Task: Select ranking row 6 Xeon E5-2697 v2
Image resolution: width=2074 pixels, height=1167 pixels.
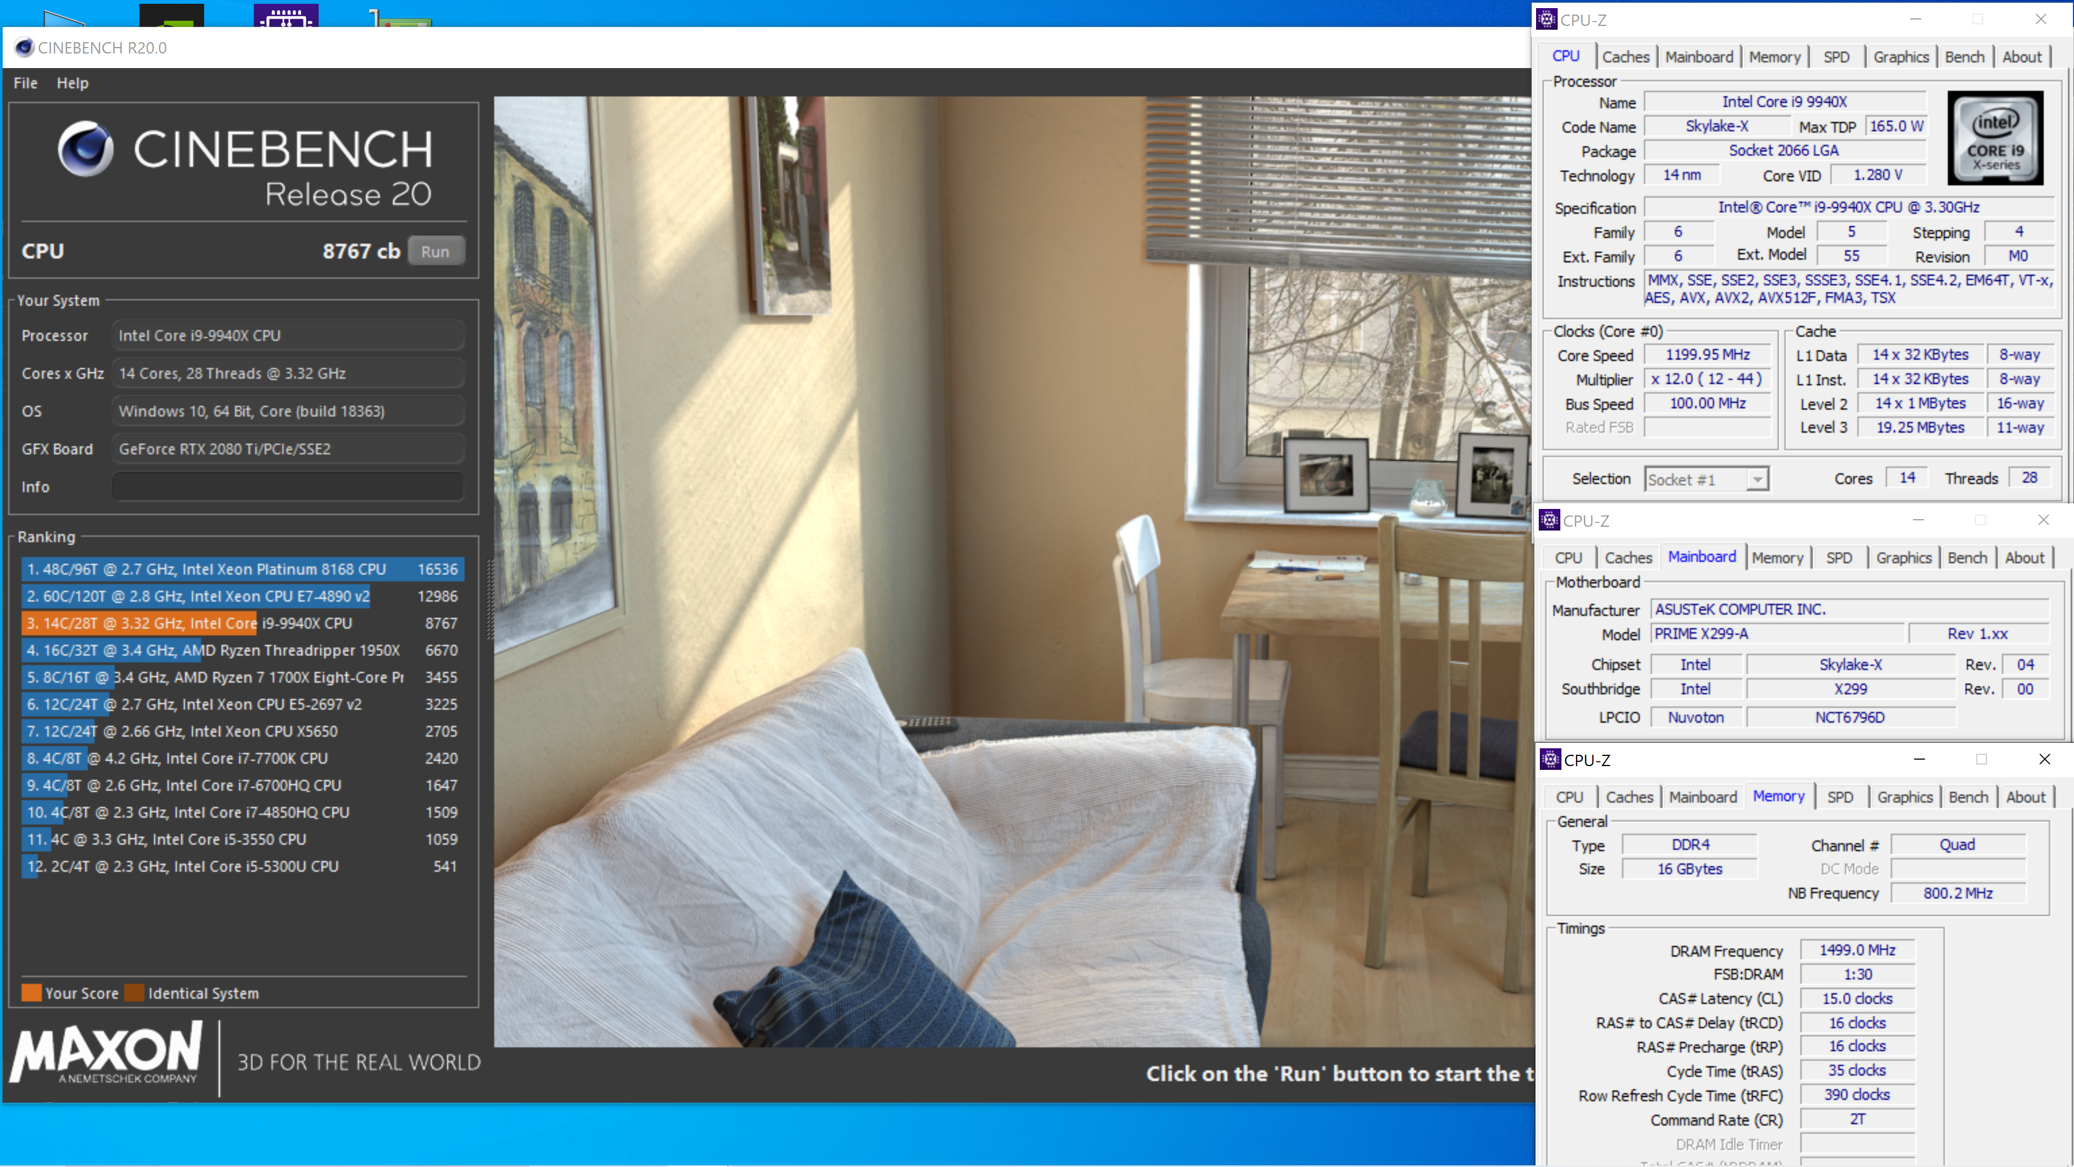Action: click(x=243, y=704)
